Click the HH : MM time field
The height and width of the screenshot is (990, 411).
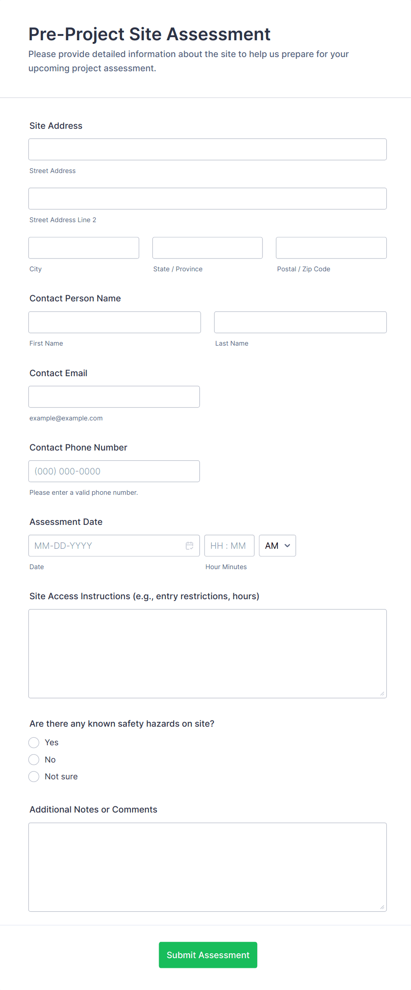[x=229, y=546]
